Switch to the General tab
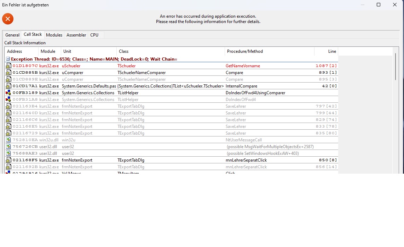 [x=12, y=35]
